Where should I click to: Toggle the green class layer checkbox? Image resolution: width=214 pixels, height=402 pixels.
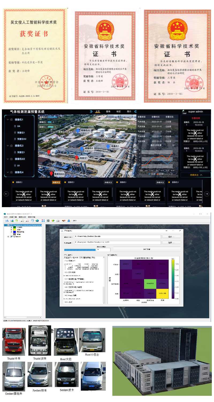tap(11, 228)
